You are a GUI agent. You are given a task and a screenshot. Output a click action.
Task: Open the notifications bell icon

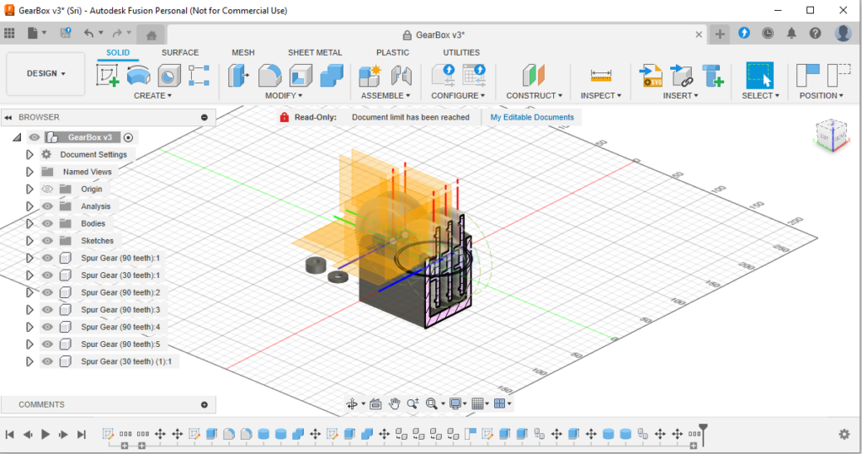click(791, 33)
